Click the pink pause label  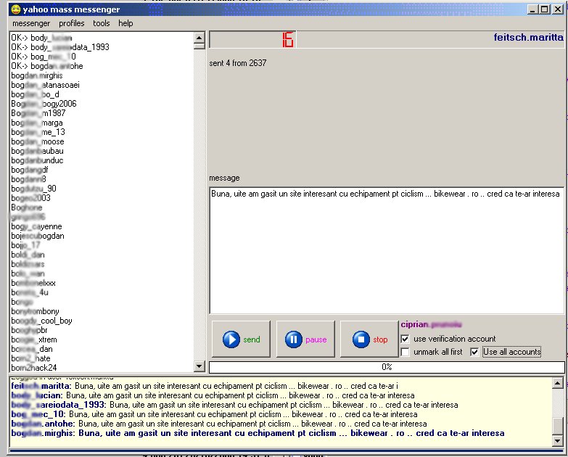[316, 339]
